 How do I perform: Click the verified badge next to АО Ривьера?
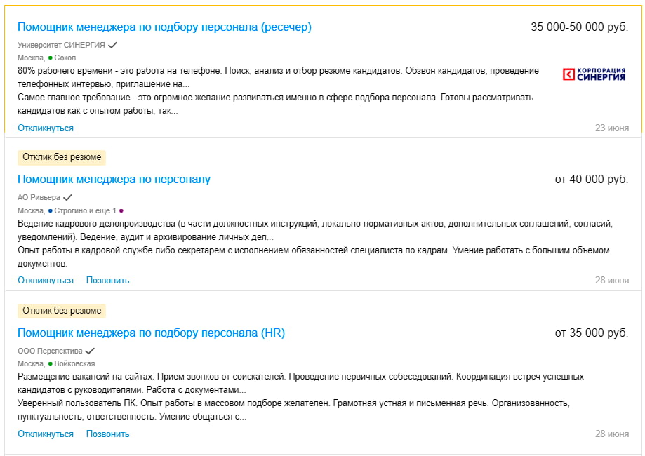69,197
